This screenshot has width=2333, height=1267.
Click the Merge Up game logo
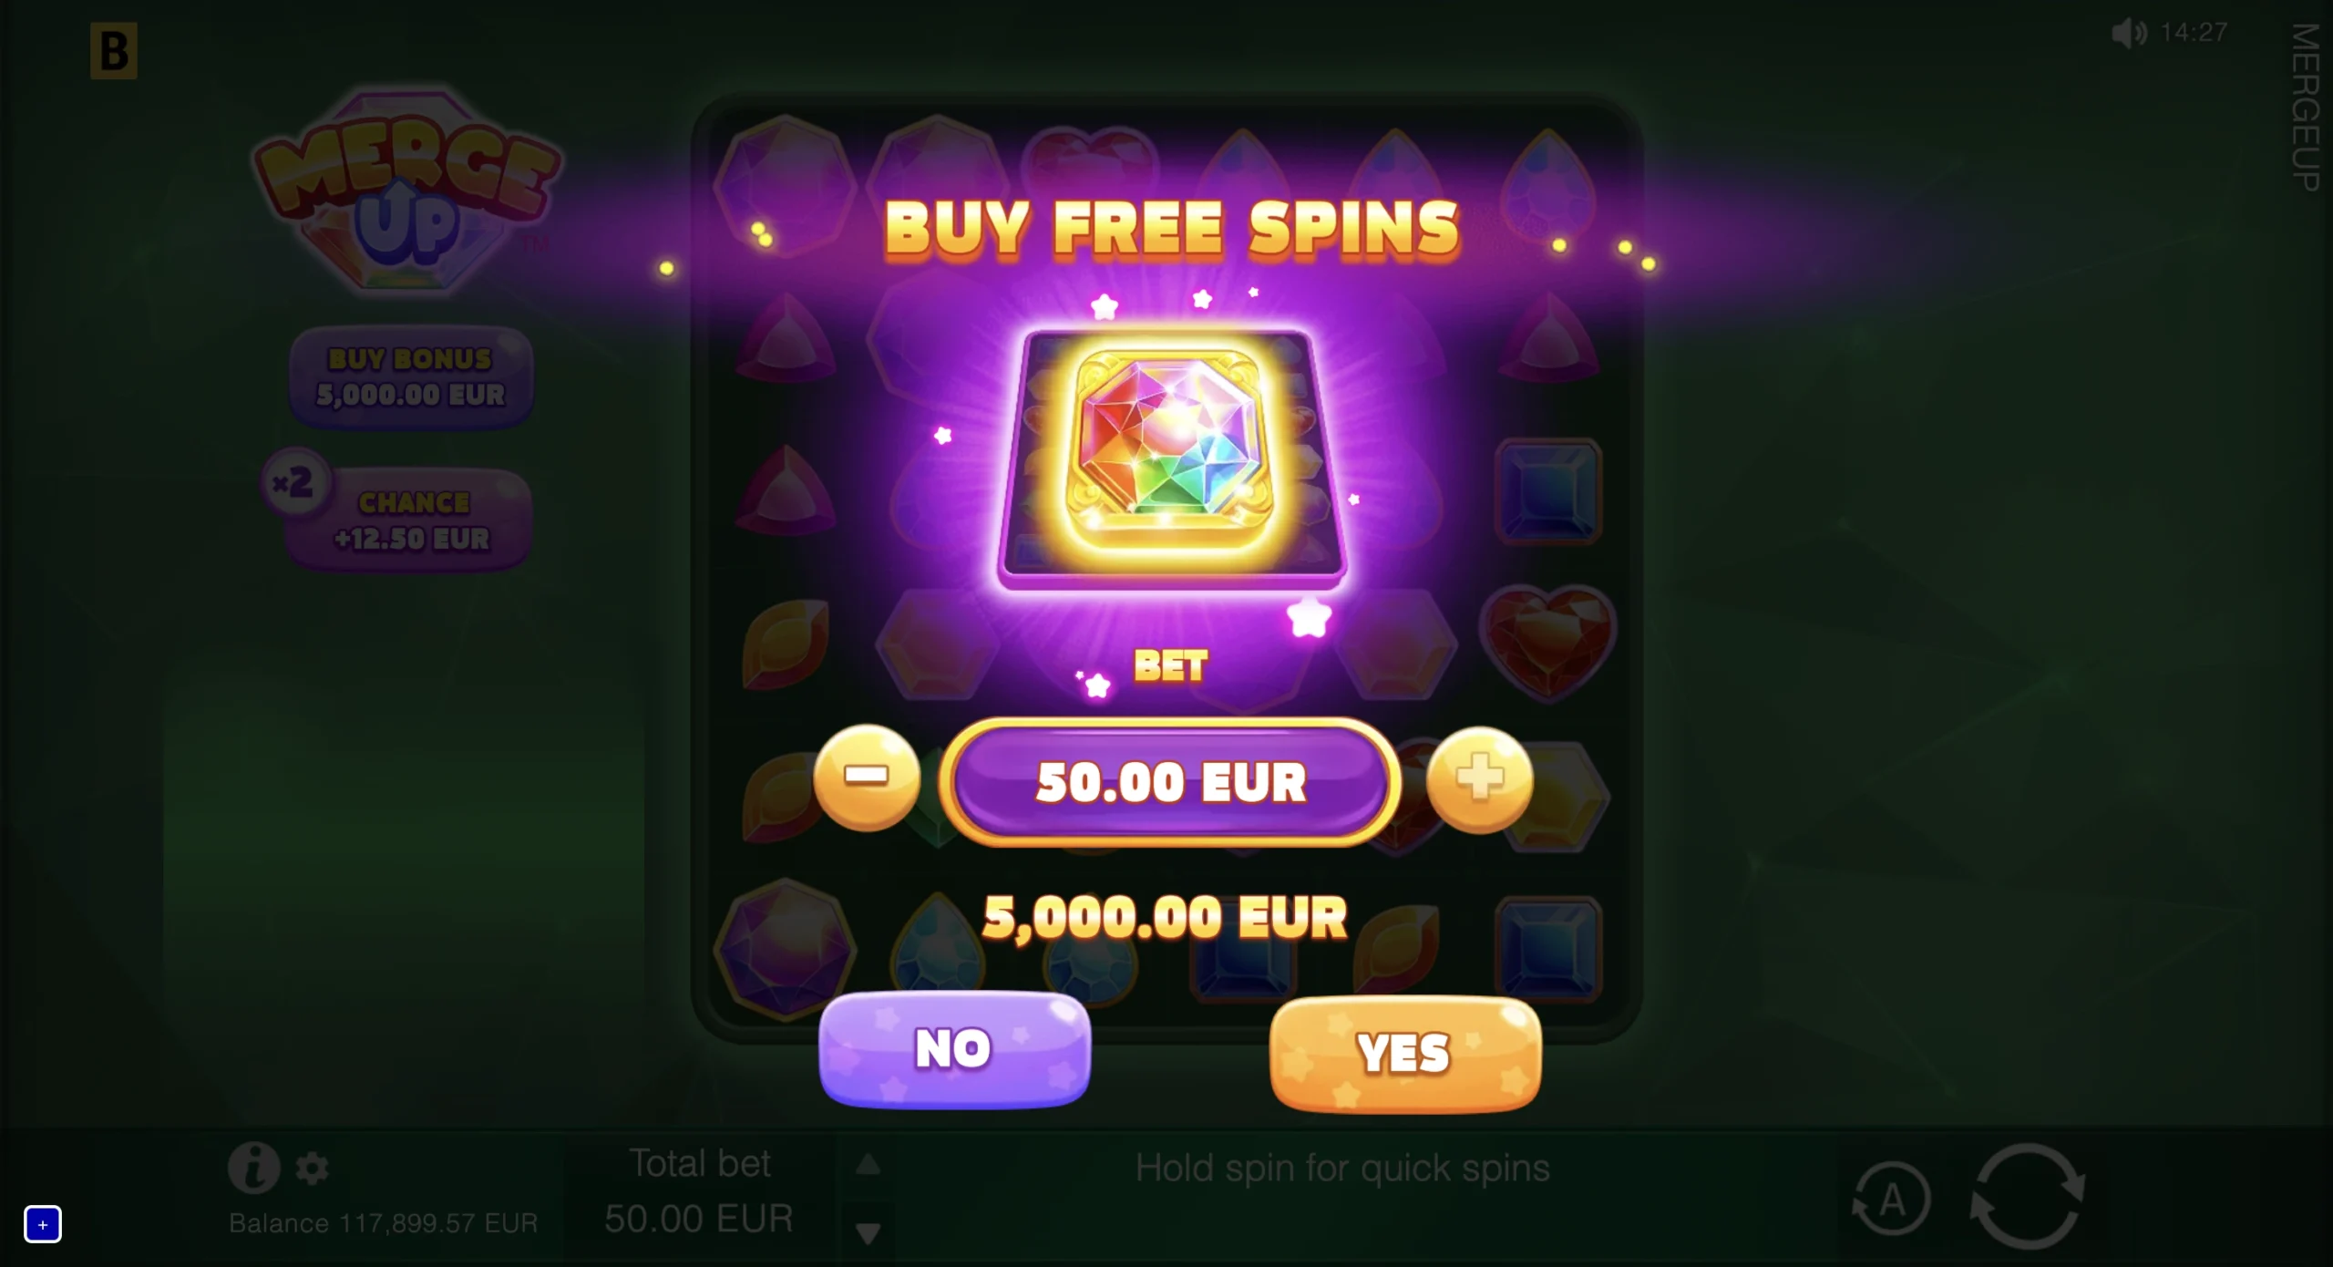pos(407,193)
